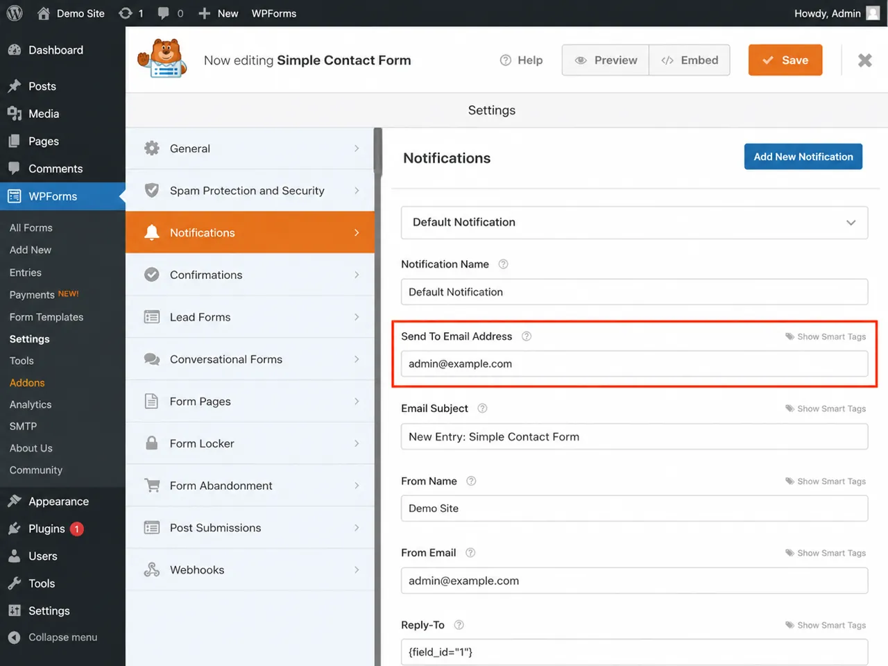Click help icon next to Notification Name
Viewport: 888px width, 666px height.
point(504,264)
